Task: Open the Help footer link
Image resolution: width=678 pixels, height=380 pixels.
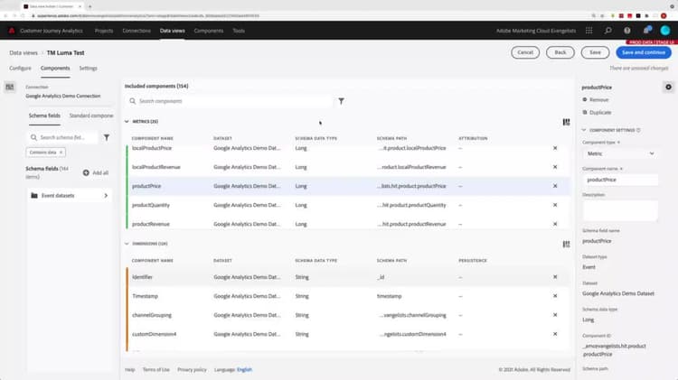Action: [x=129, y=370]
